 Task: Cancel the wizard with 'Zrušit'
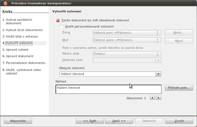[179, 121]
